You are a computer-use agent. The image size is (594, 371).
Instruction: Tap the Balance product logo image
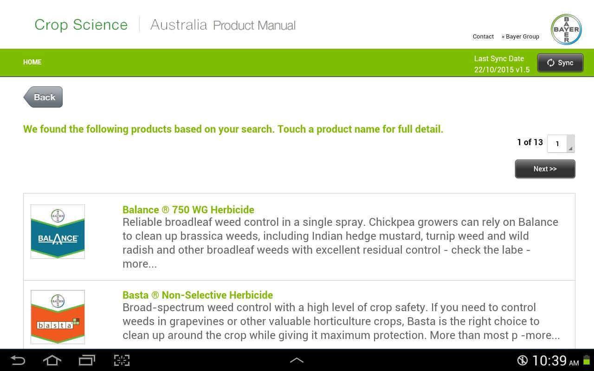click(58, 231)
